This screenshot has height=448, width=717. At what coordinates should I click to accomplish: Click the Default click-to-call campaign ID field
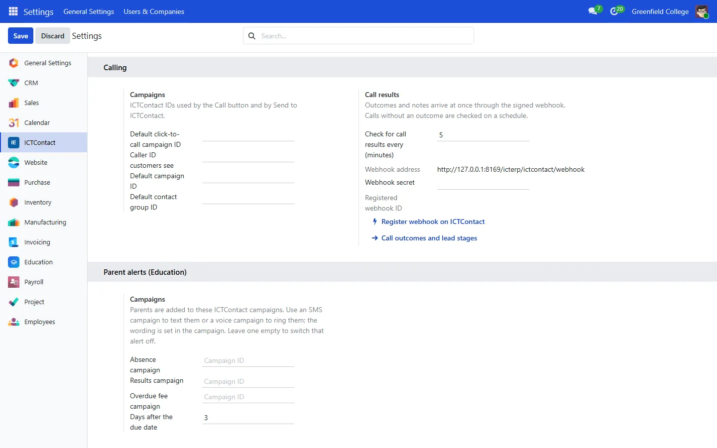pyautogui.click(x=248, y=135)
